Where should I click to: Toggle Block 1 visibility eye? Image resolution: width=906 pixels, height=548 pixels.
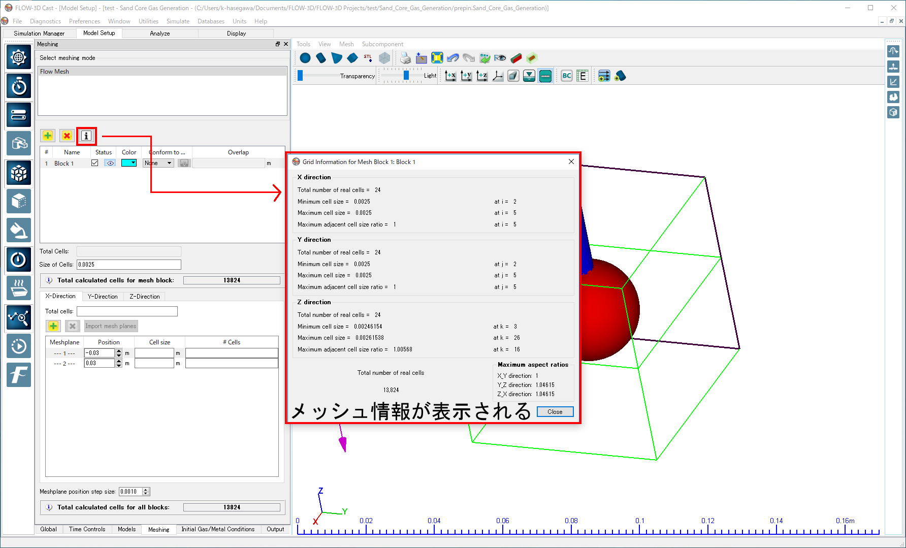click(x=110, y=163)
